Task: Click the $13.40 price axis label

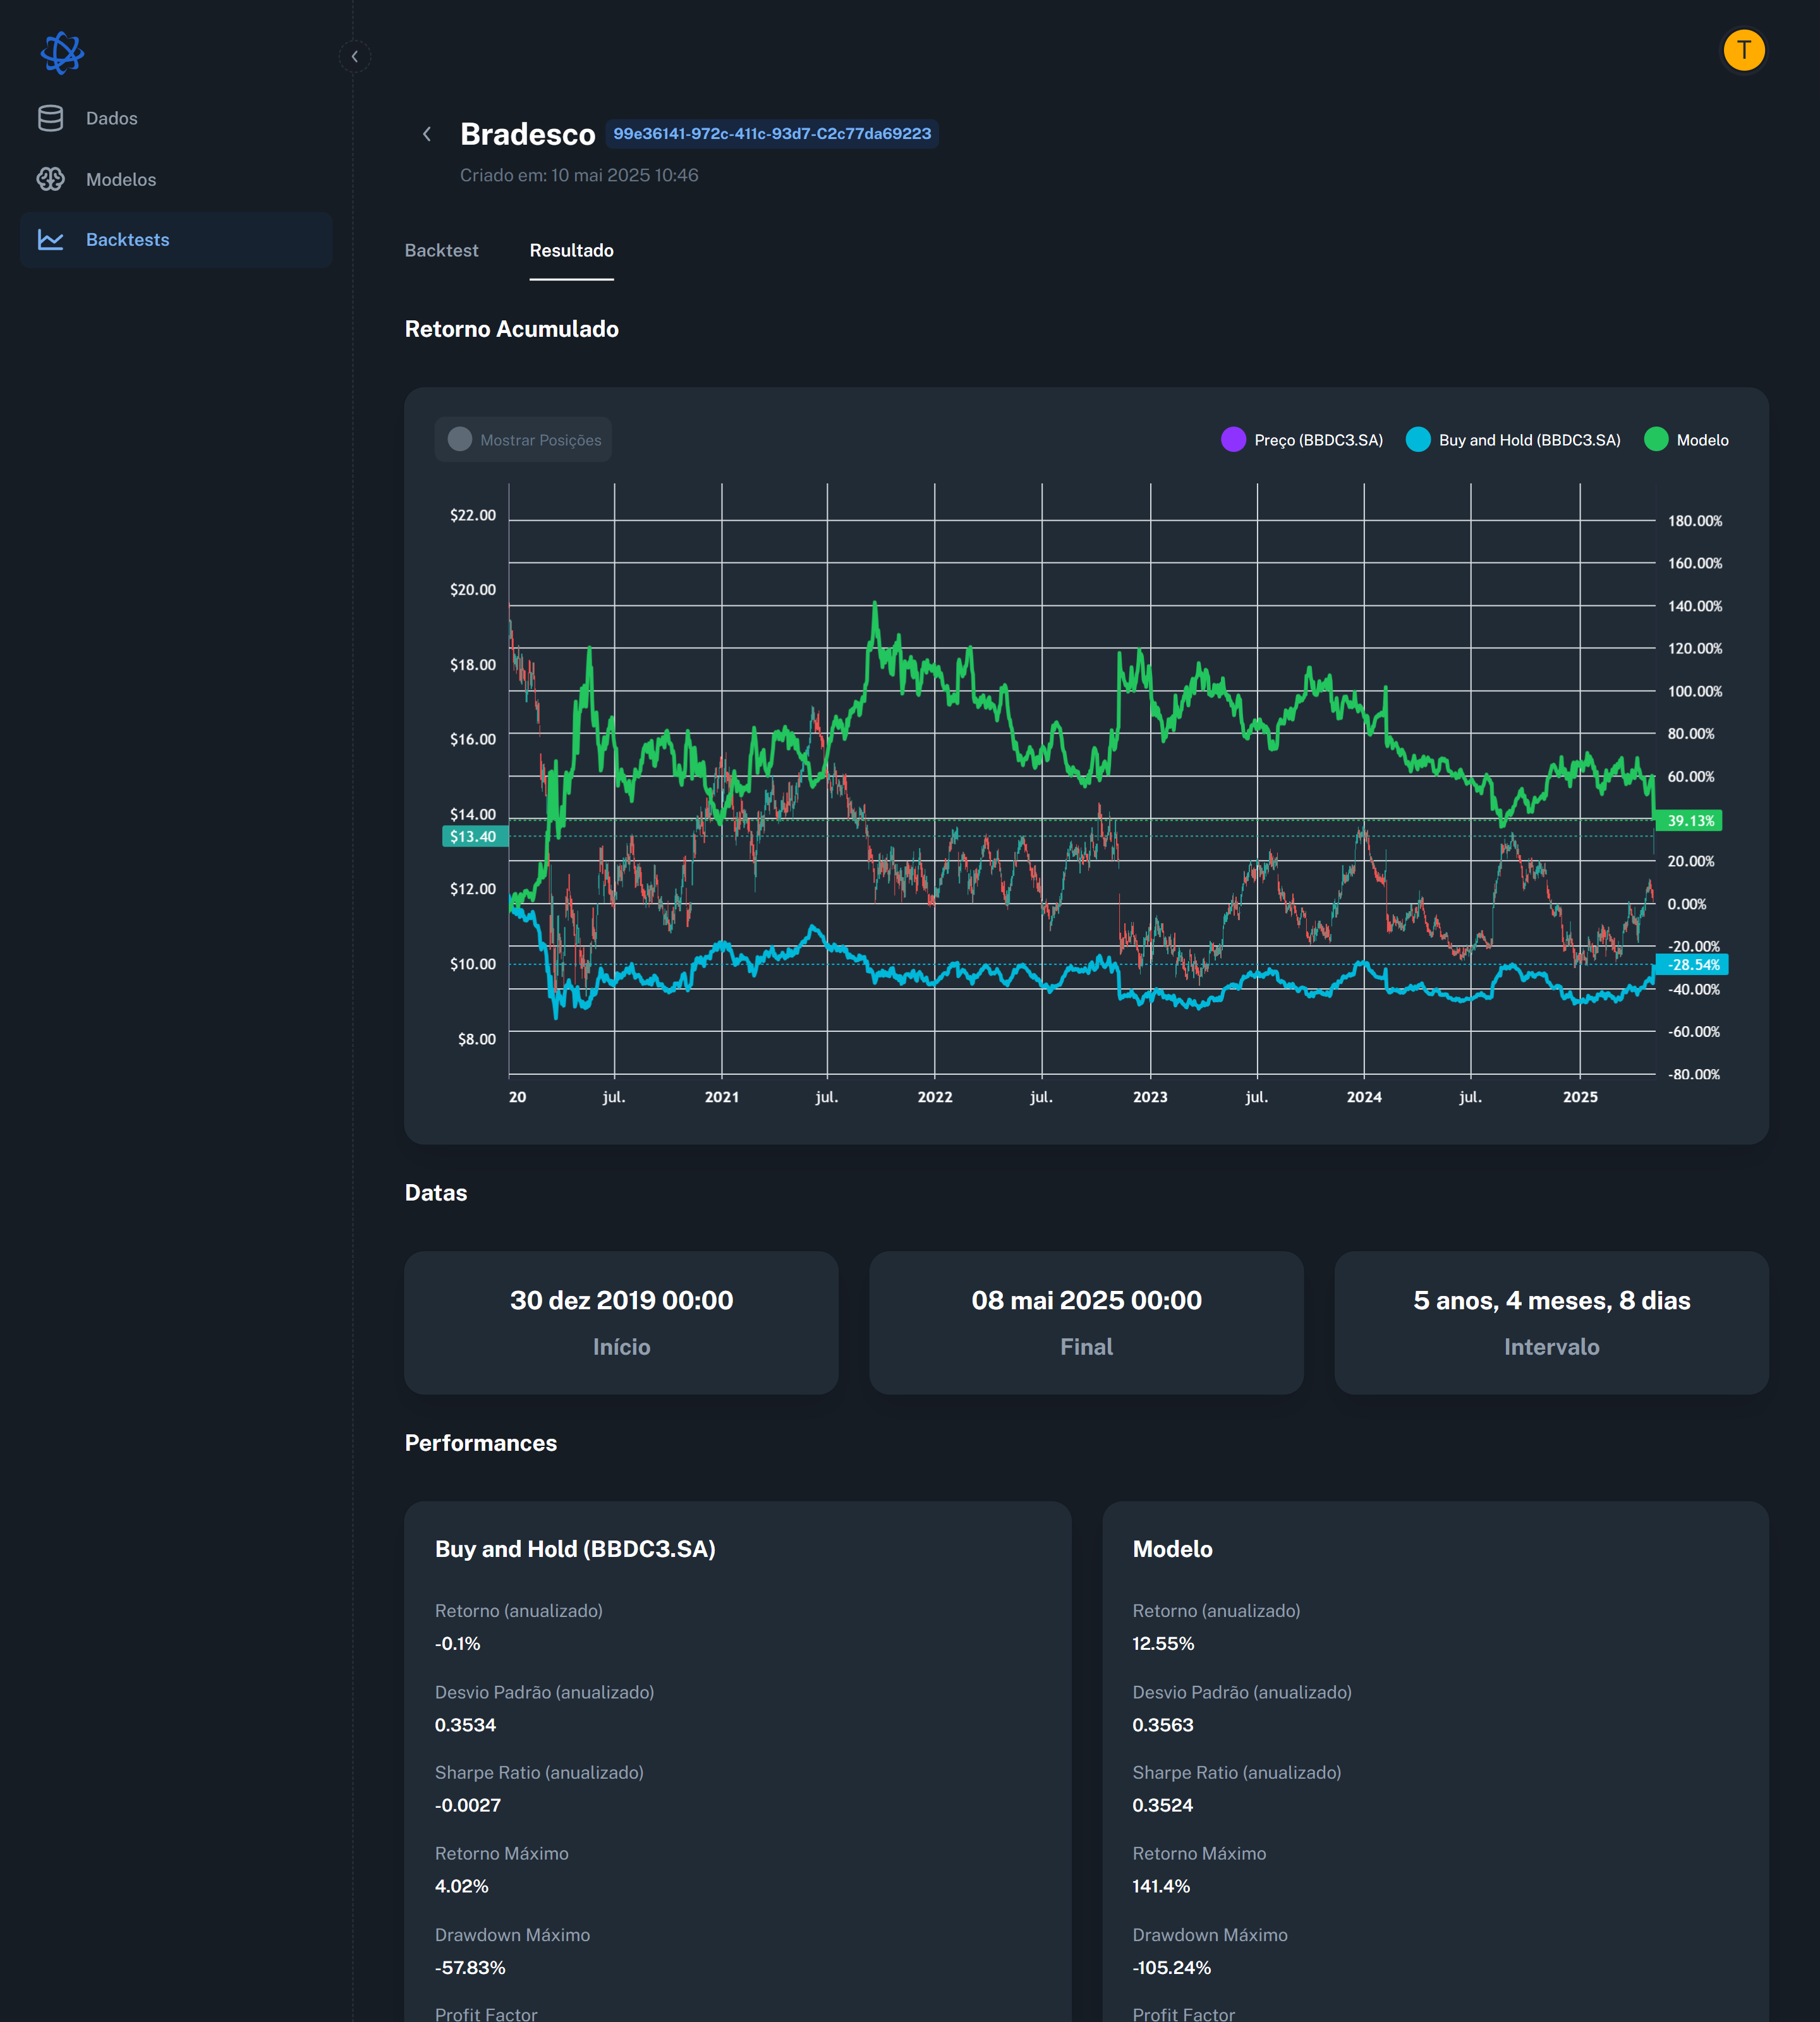Action: 474,836
